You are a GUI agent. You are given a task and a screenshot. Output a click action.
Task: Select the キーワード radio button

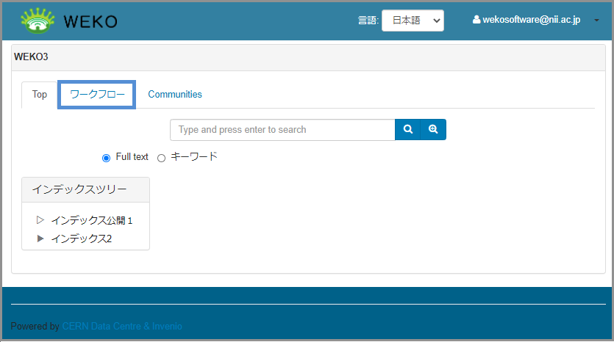click(x=162, y=158)
